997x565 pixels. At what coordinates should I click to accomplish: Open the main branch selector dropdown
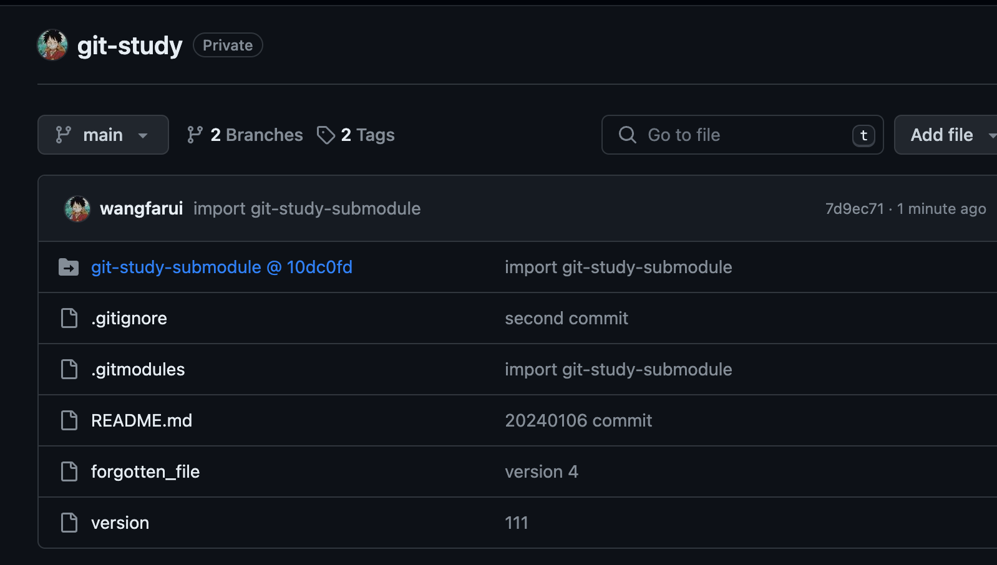tap(103, 135)
